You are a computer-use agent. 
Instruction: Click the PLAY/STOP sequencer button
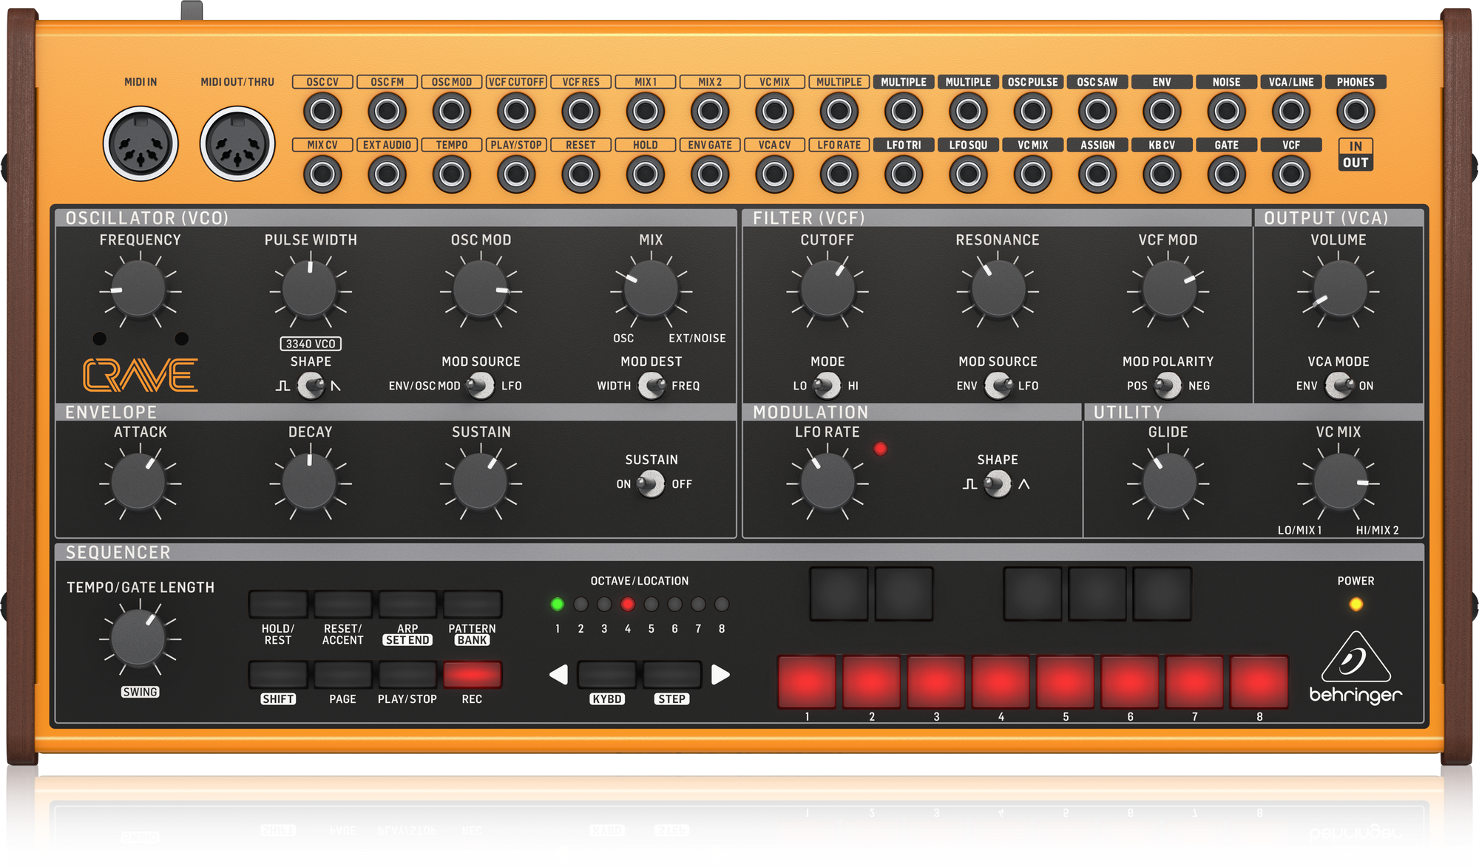[407, 675]
